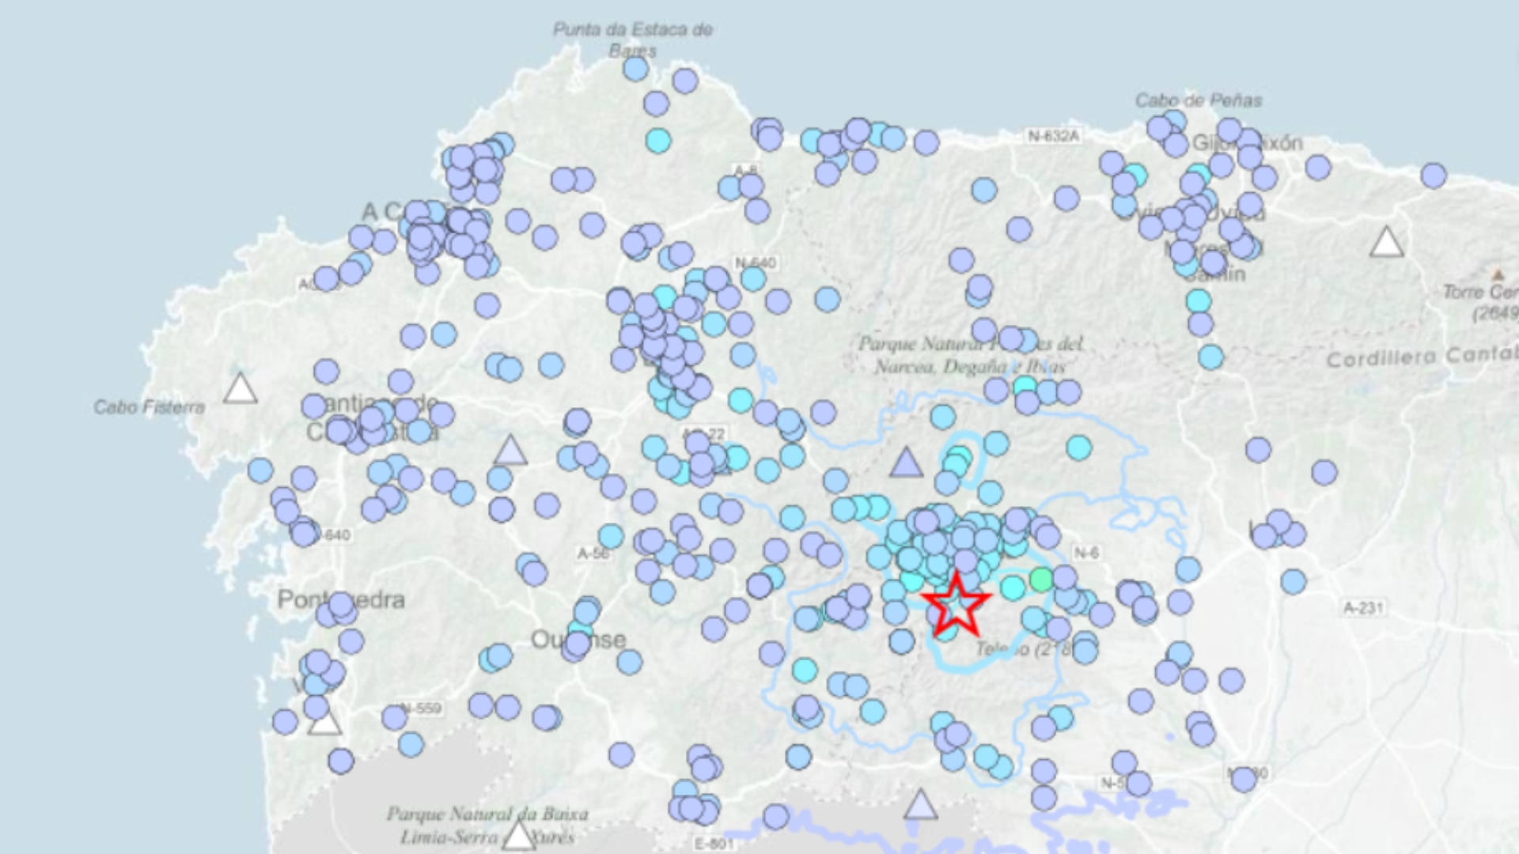The image size is (1519, 854).
Task: Click Parque Natural da Baixa Limia label
Action: tap(487, 826)
